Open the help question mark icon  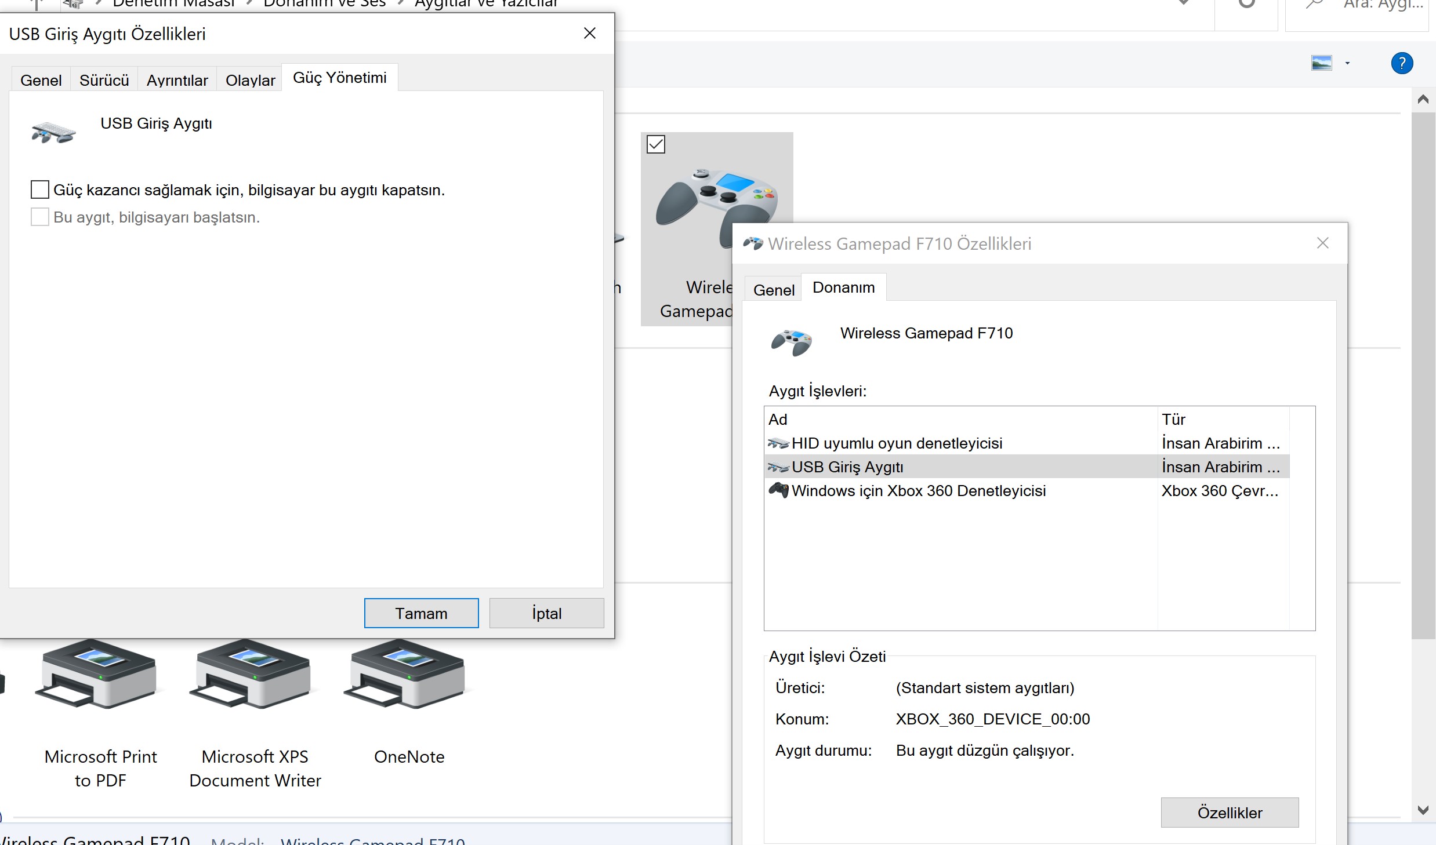[1402, 63]
